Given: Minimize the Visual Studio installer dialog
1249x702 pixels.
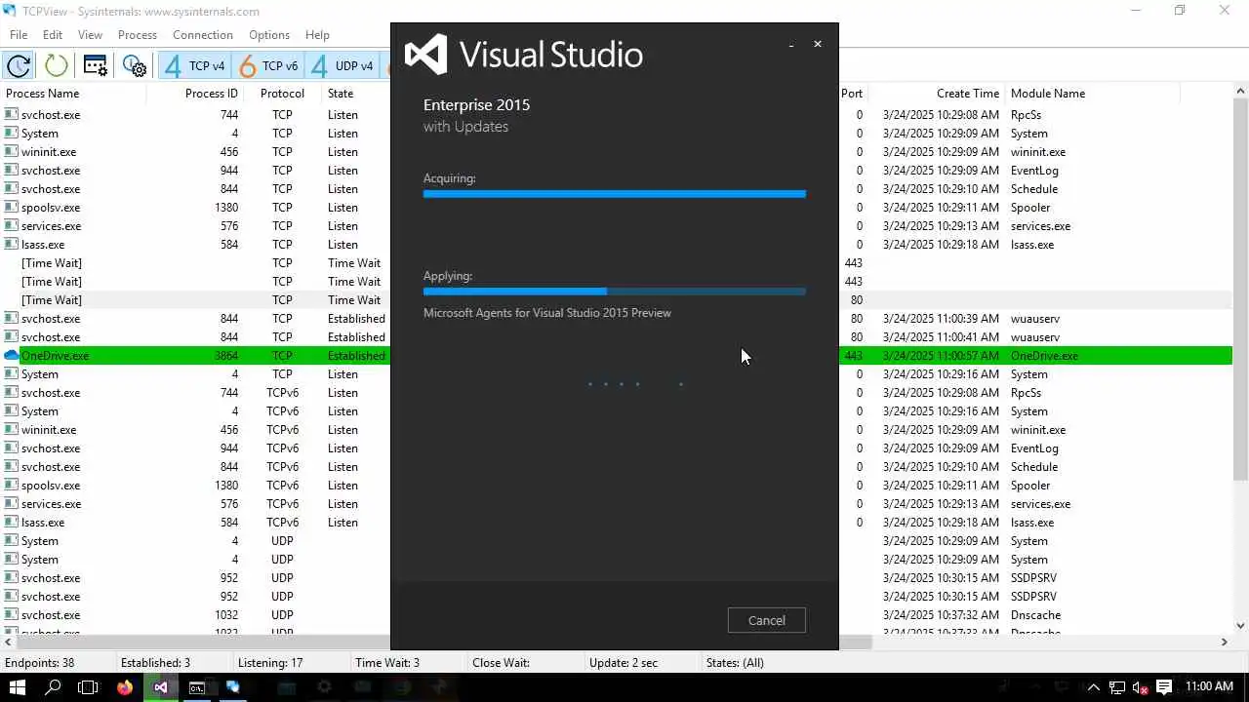Looking at the screenshot, I should coord(791,44).
